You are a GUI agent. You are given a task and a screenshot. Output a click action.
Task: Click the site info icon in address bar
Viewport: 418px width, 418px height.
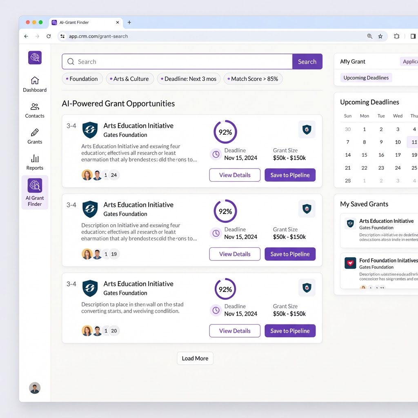(x=62, y=36)
